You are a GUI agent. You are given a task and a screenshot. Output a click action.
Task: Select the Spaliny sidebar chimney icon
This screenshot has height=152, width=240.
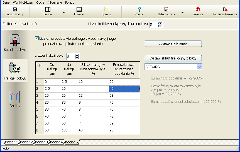15,96
